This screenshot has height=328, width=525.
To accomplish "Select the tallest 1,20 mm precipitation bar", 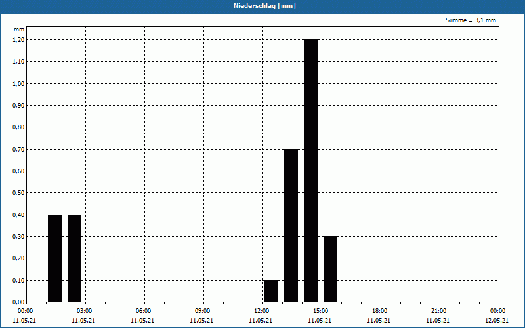I will pyautogui.click(x=310, y=171).
